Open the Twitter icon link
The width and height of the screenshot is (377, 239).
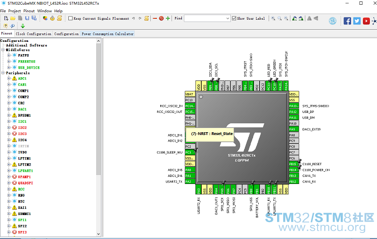357,21
